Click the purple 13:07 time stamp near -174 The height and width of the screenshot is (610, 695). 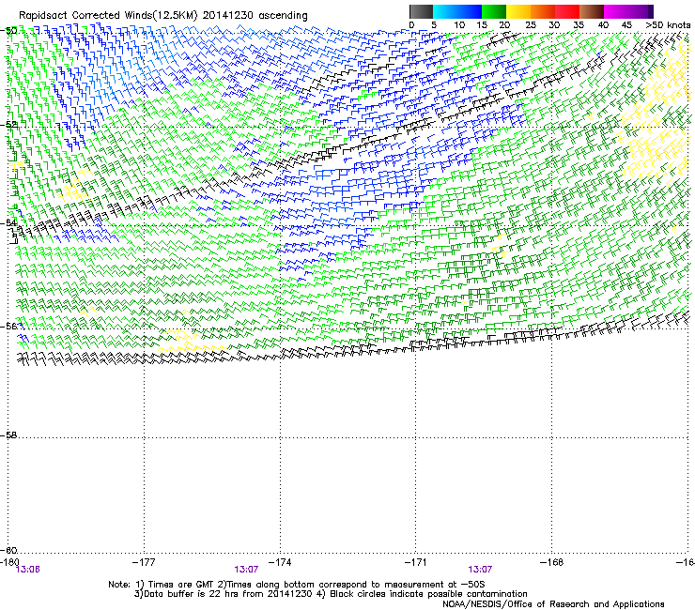pyautogui.click(x=246, y=570)
